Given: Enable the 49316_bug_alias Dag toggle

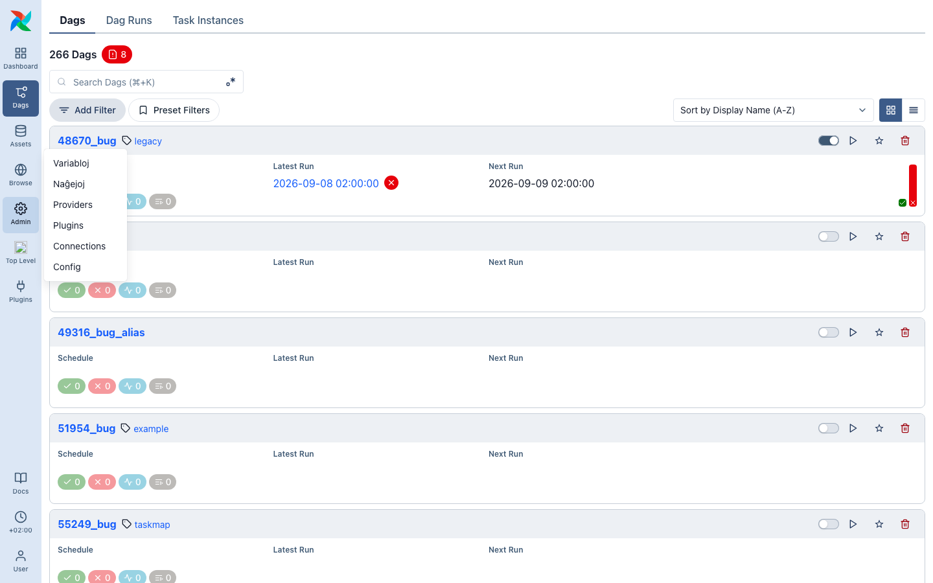Looking at the screenshot, I should tap(829, 332).
